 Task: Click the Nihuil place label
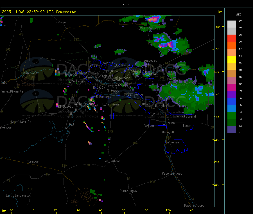click(x=67, y=128)
